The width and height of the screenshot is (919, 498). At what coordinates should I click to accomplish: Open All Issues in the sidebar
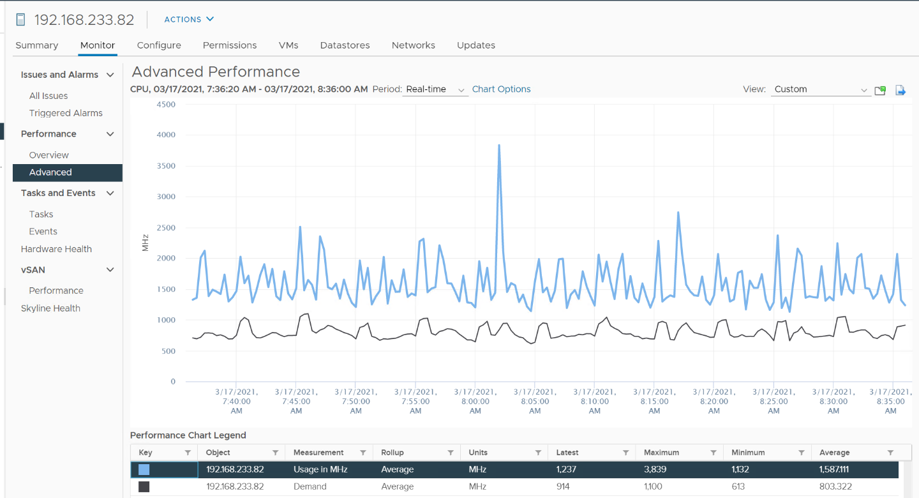point(49,96)
